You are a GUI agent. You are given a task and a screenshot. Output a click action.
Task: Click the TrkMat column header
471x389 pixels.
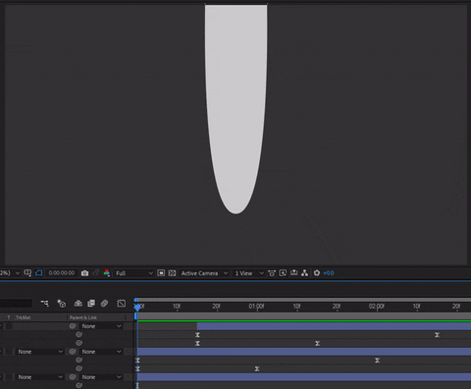(23, 317)
